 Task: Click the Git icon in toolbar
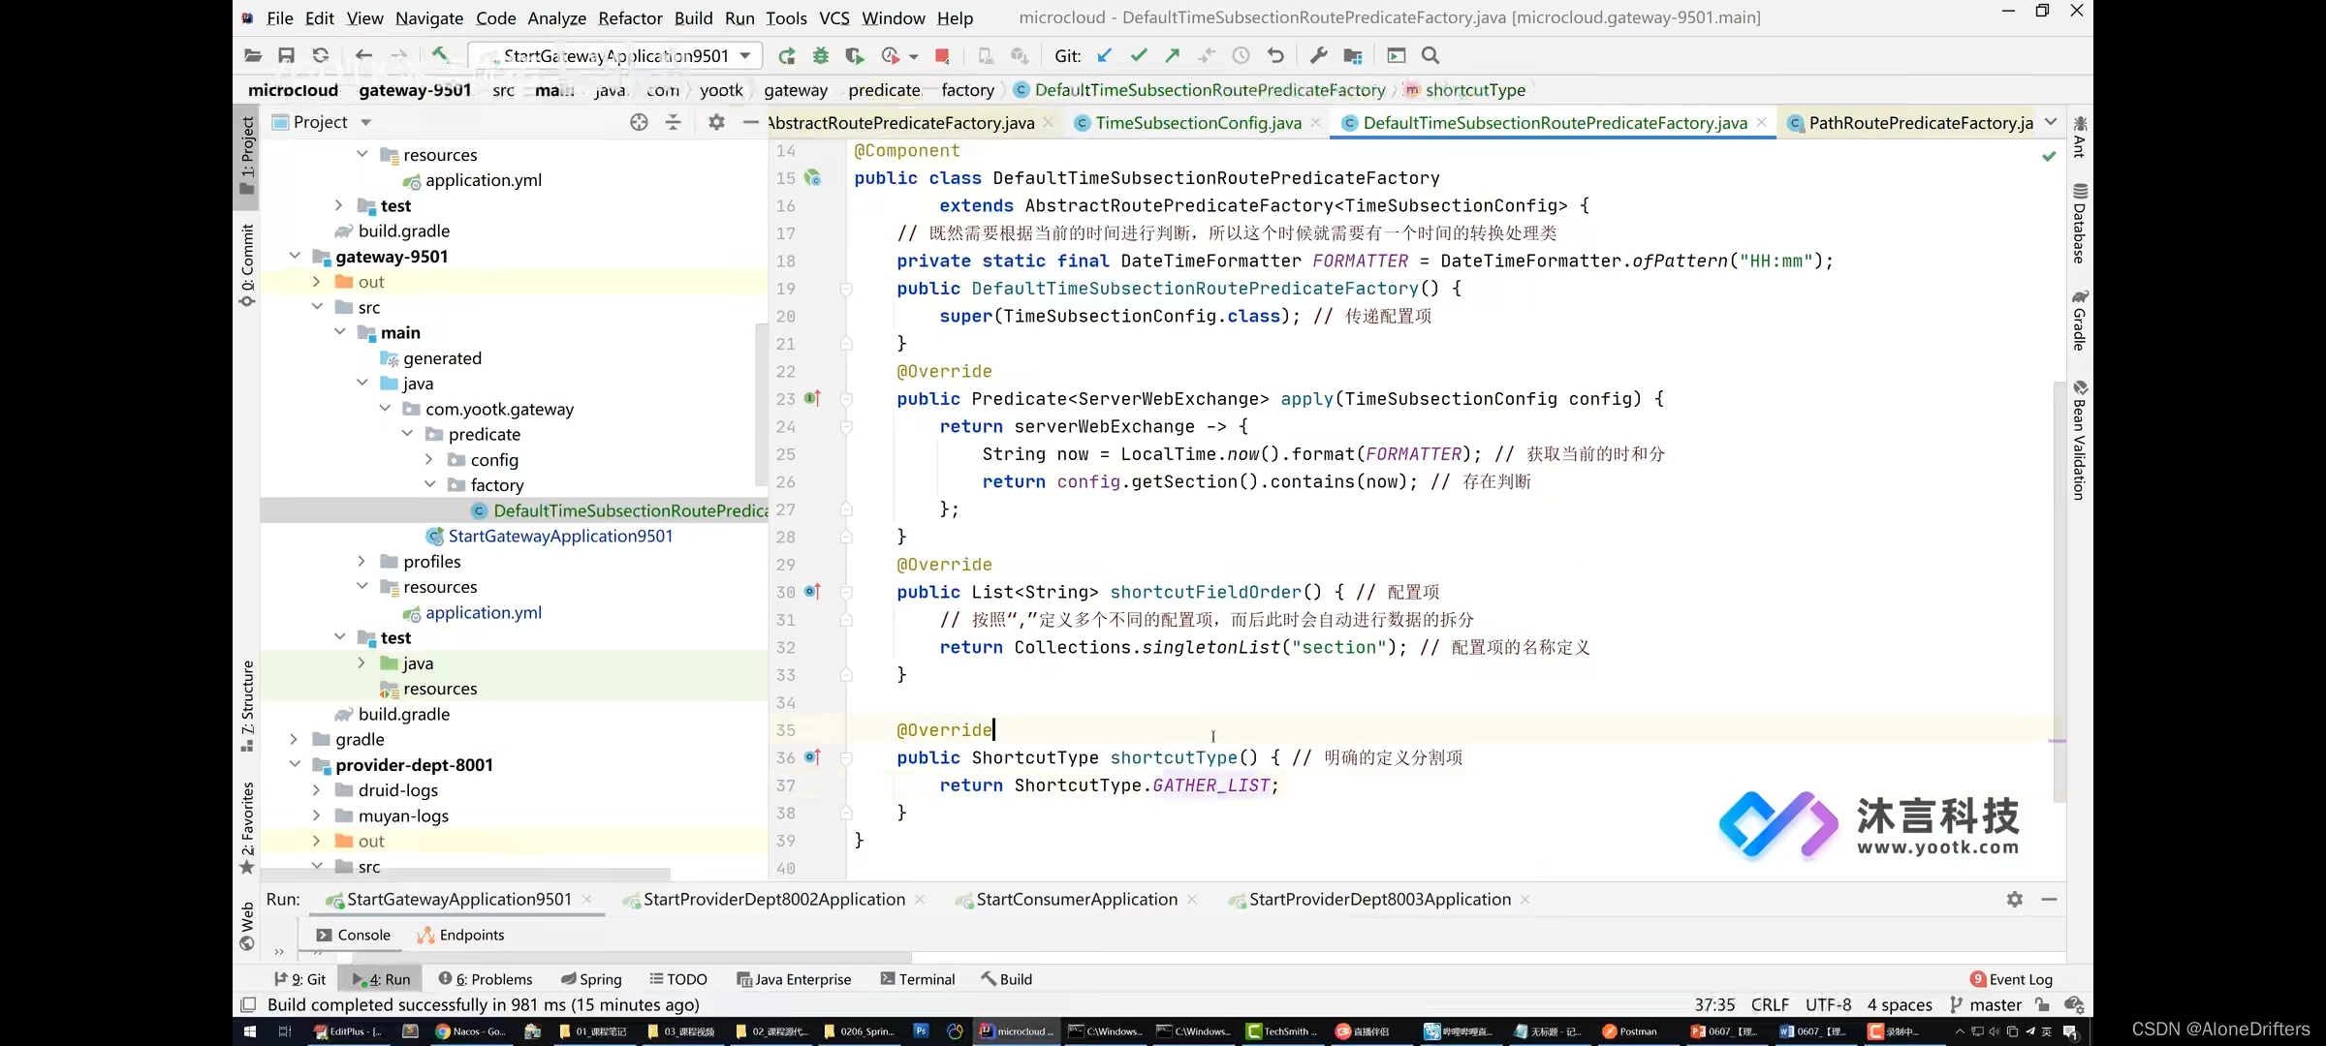[1067, 55]
